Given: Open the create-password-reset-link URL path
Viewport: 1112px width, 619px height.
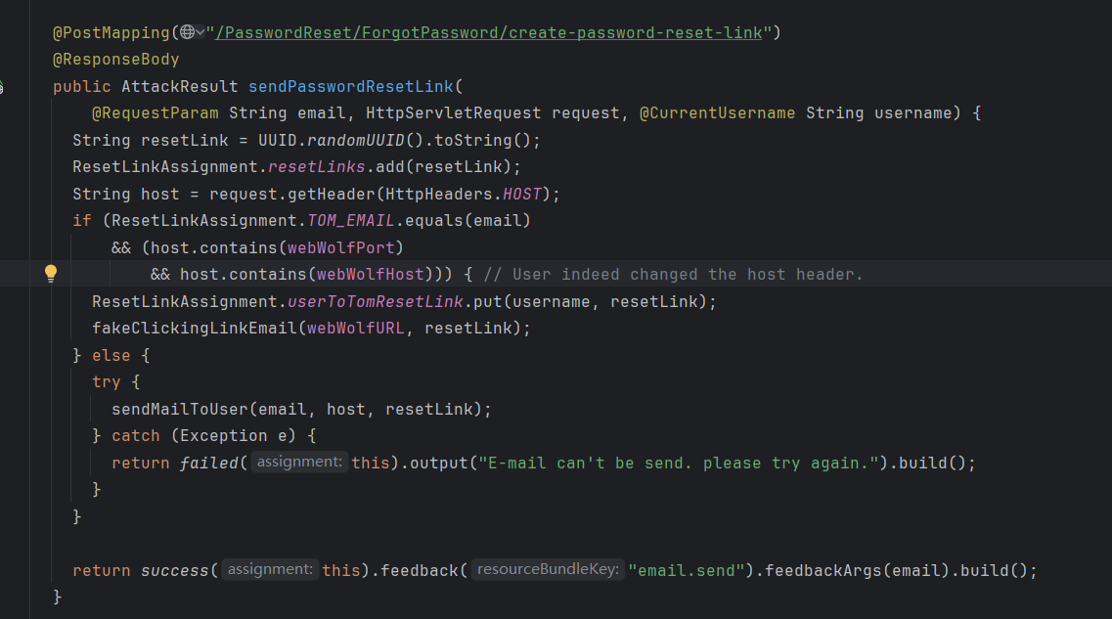Looking at the screenshot, I should (489, 32).
